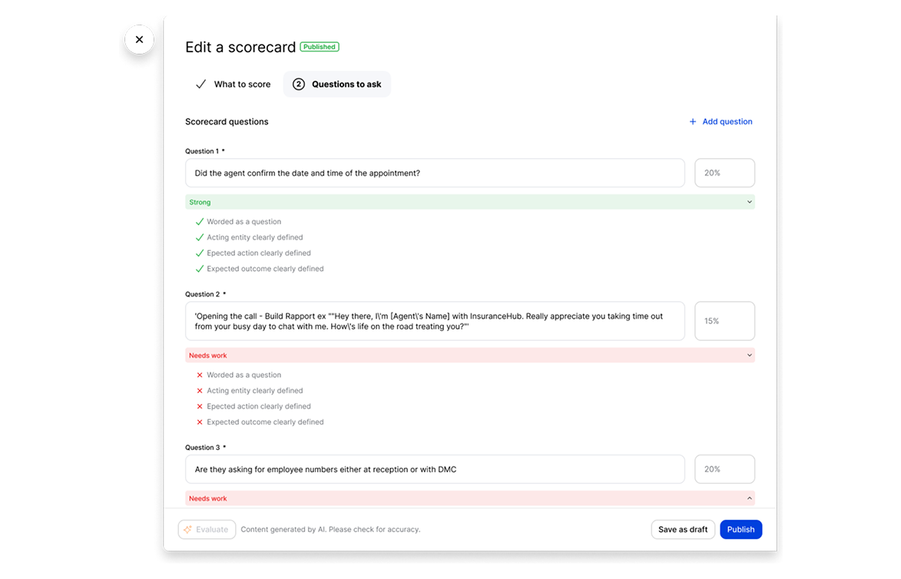This screenshot has width=901, height=579.
Task: Click red X beside Acting entity clearly defined
Action: [200, 391]
